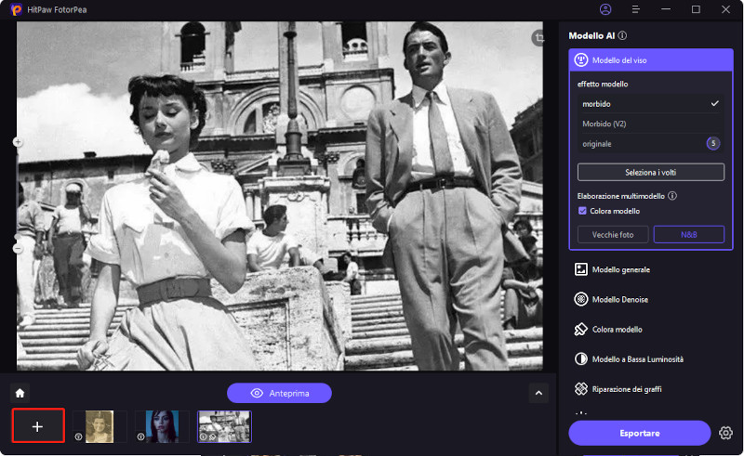Zoom out with the minus icon

click(x=18, y=248)
